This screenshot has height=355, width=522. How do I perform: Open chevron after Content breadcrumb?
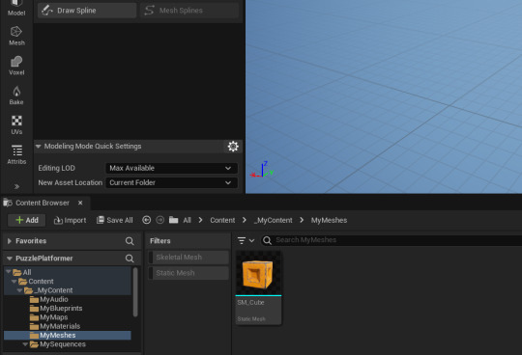pyautogui.click(x=245, y=220)
